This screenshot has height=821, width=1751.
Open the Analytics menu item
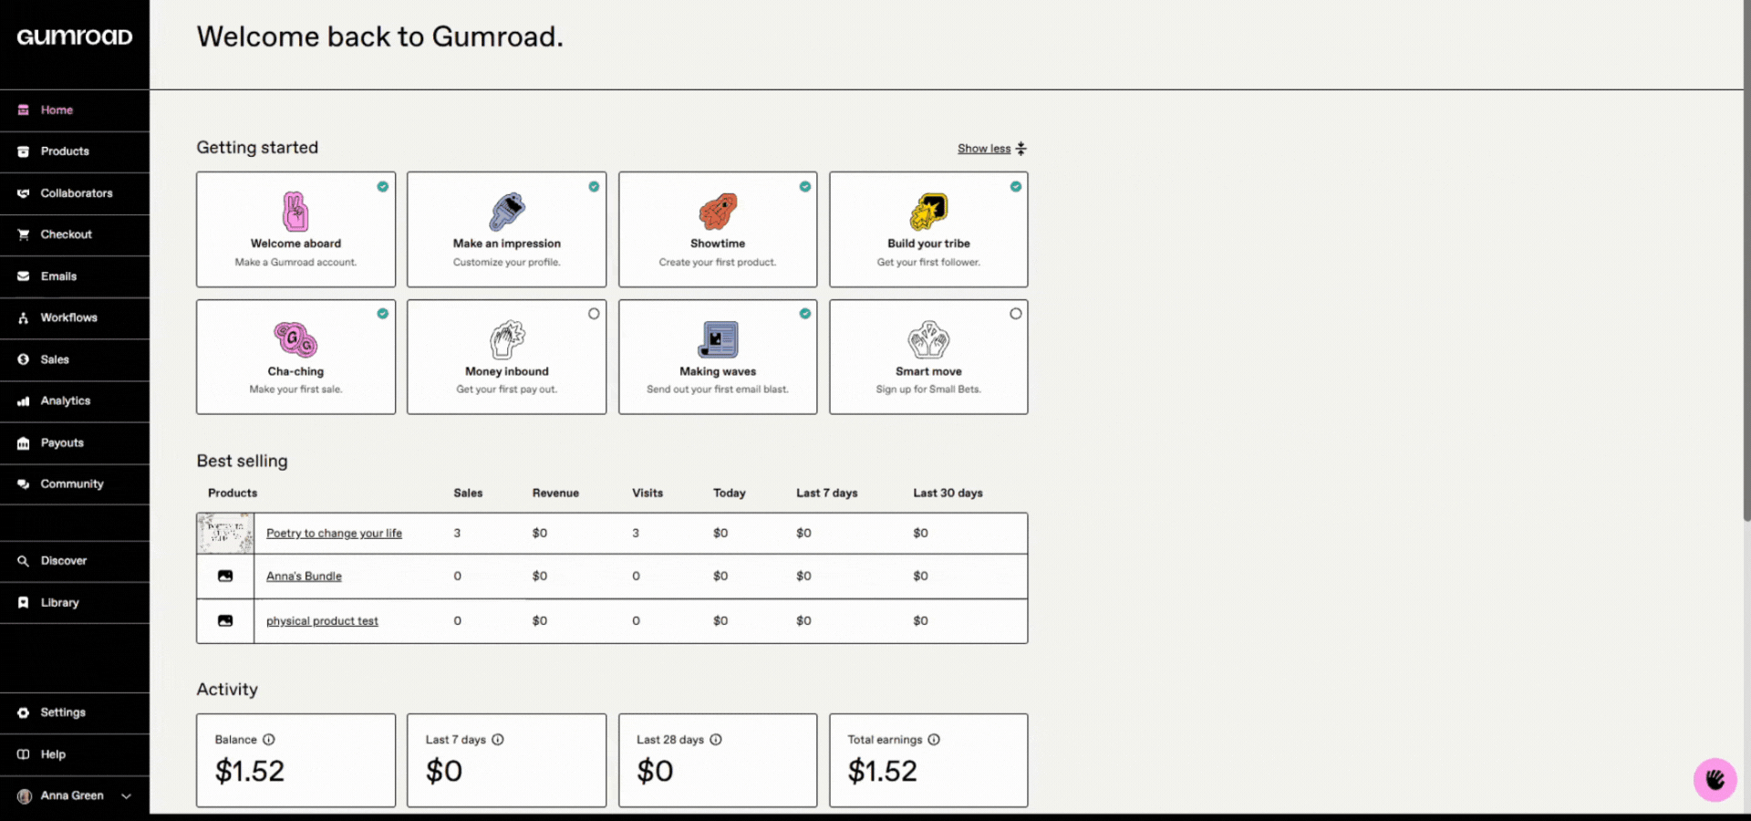[x=66, y=401]
